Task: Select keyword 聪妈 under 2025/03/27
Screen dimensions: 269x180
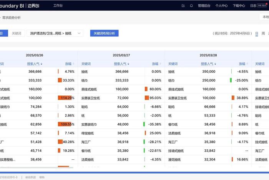Action: (85, 107)
